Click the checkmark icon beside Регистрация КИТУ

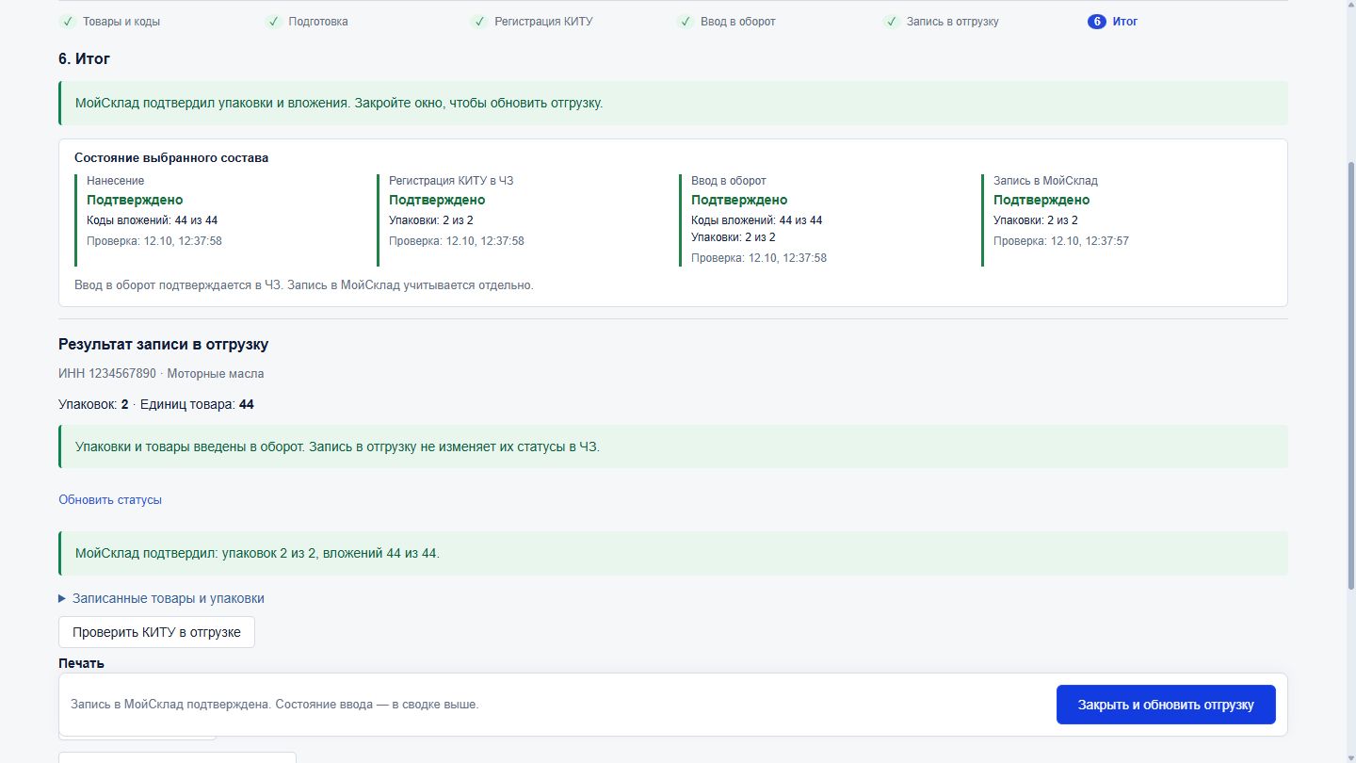(479, 22)
